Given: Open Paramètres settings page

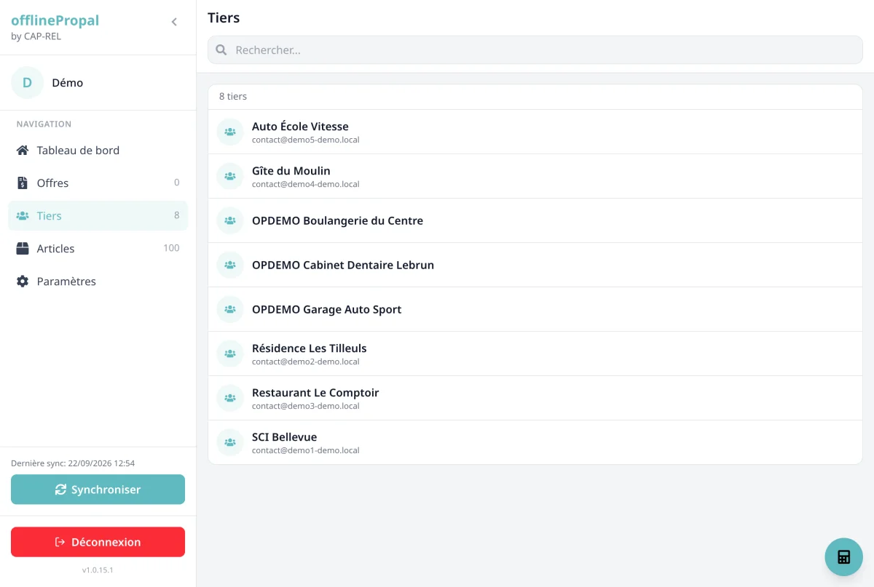Looking at the screenshot, I should 98,281.
